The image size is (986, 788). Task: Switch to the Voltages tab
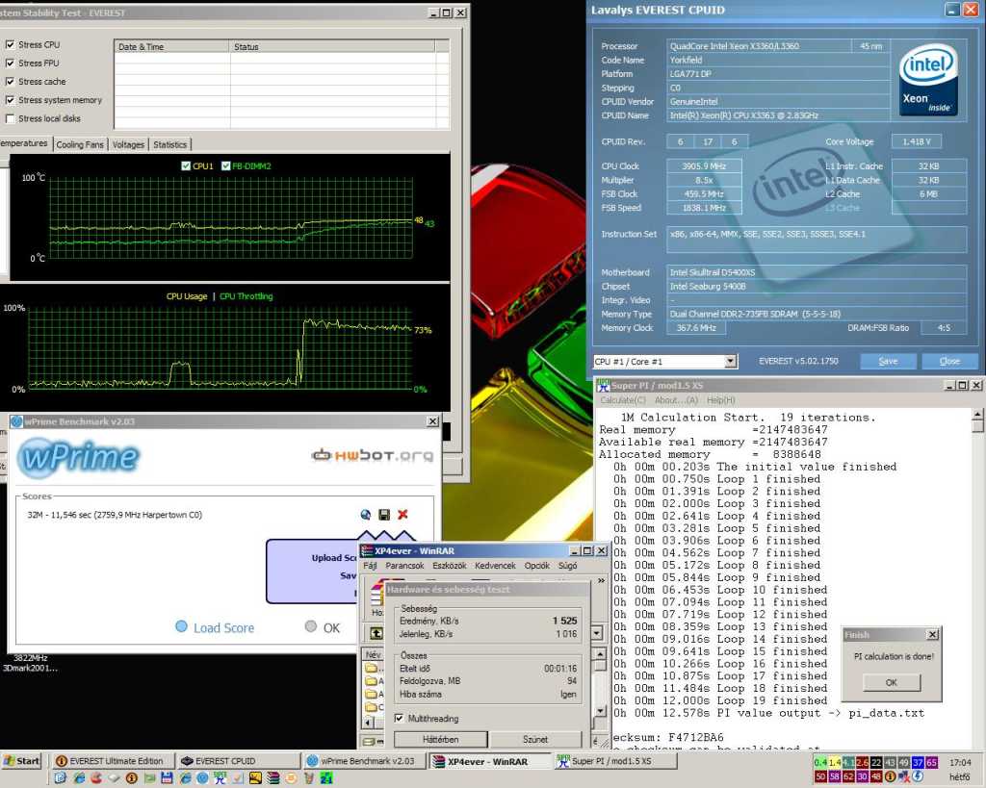pos(128,144)
